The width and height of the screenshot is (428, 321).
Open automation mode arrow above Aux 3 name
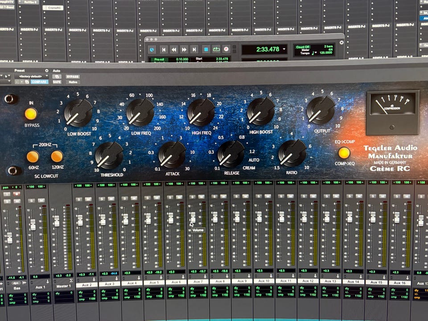click(x=116, y=279)
